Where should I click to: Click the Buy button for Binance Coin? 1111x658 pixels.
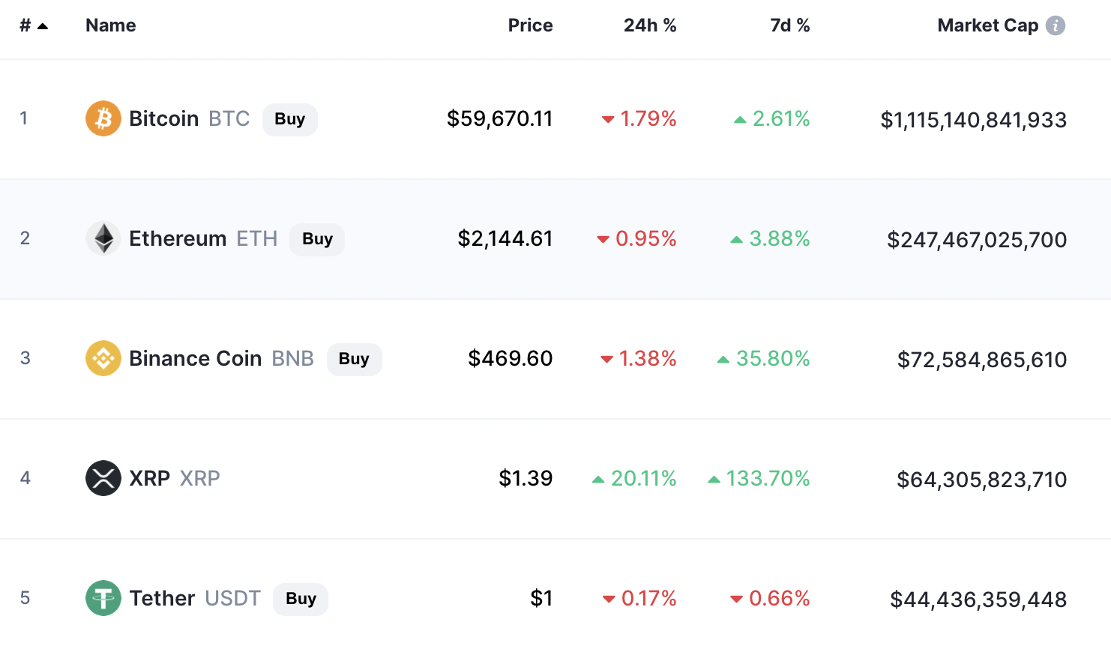click(x=354, y=359)
